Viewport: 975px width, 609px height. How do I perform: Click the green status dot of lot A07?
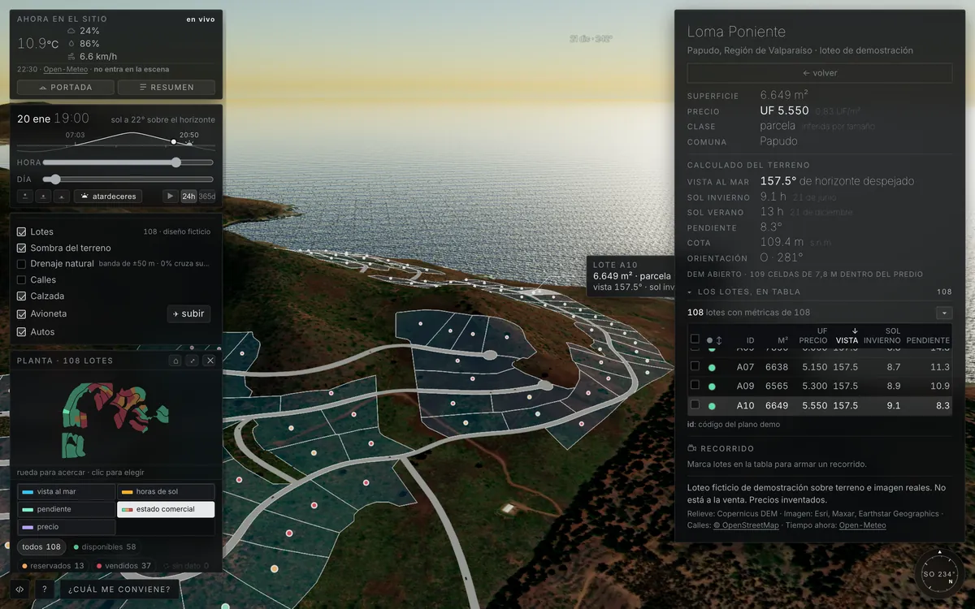(712, 367)
